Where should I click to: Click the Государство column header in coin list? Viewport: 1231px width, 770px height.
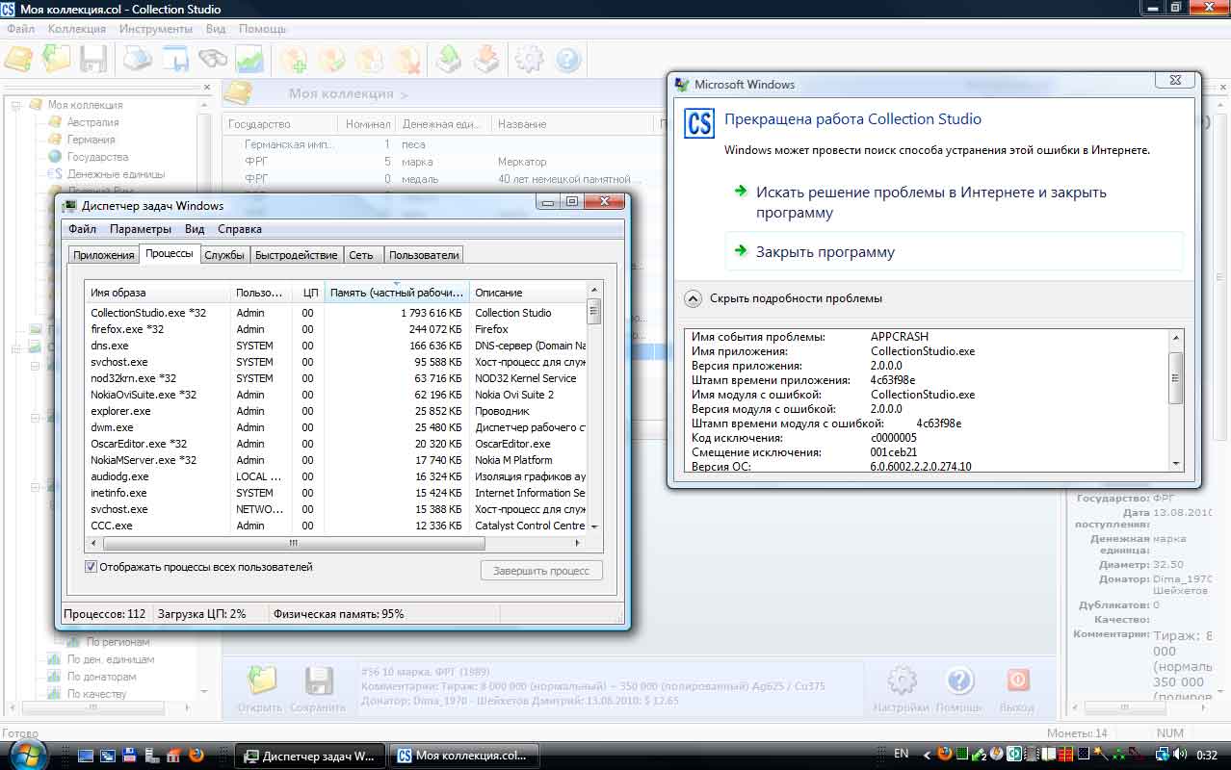click(280, 124)
